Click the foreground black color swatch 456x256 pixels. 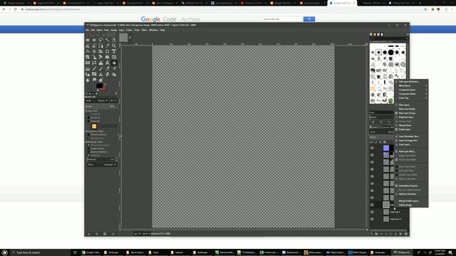(x=100, y=86)
